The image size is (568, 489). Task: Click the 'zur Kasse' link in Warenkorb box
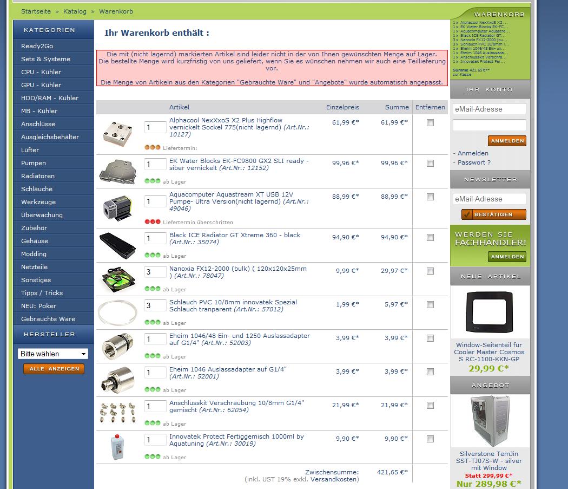[x=462, y=74]
